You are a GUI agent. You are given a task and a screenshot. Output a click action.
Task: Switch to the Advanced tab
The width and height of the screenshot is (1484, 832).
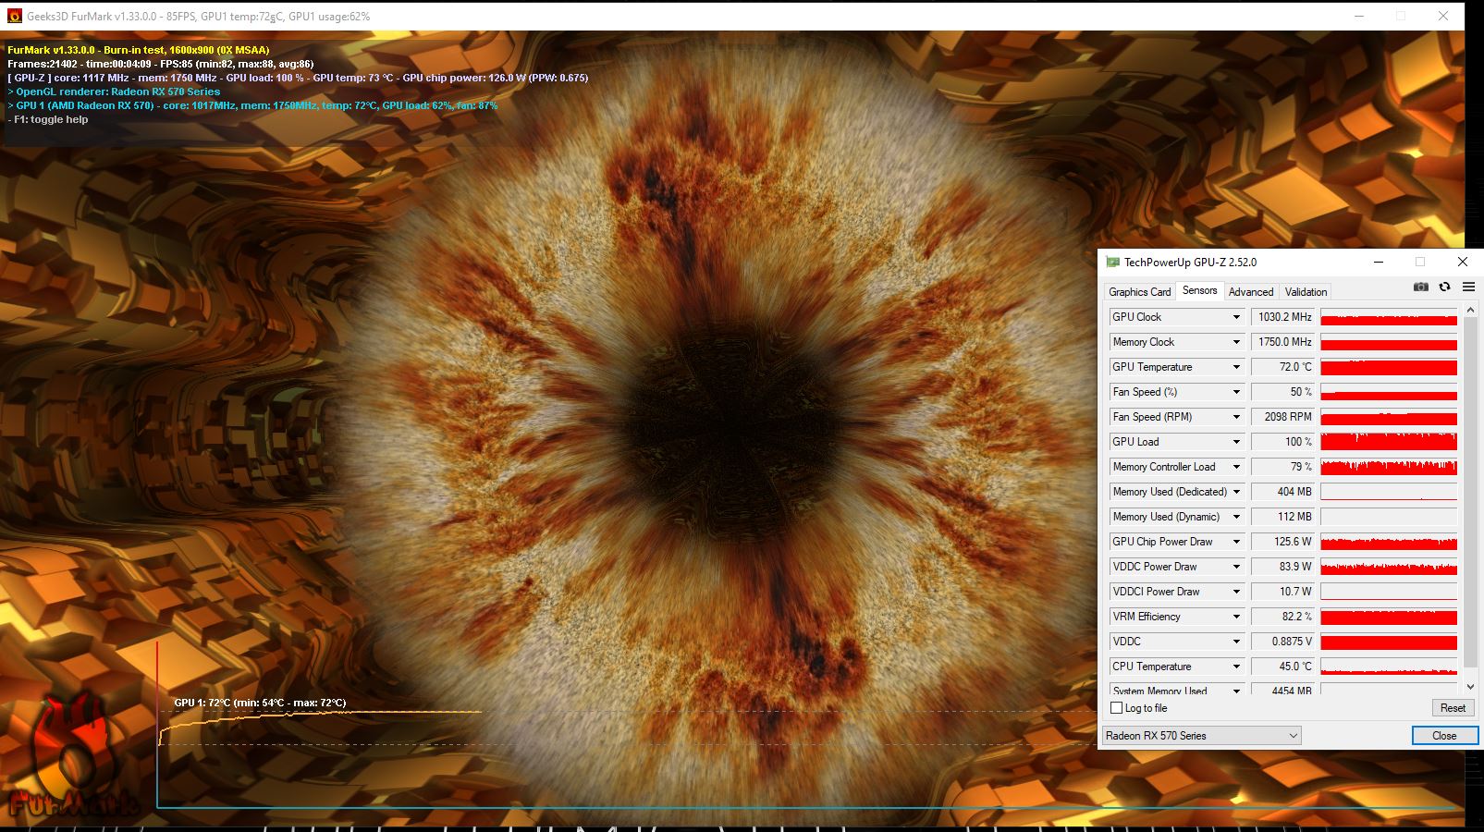1250,292
